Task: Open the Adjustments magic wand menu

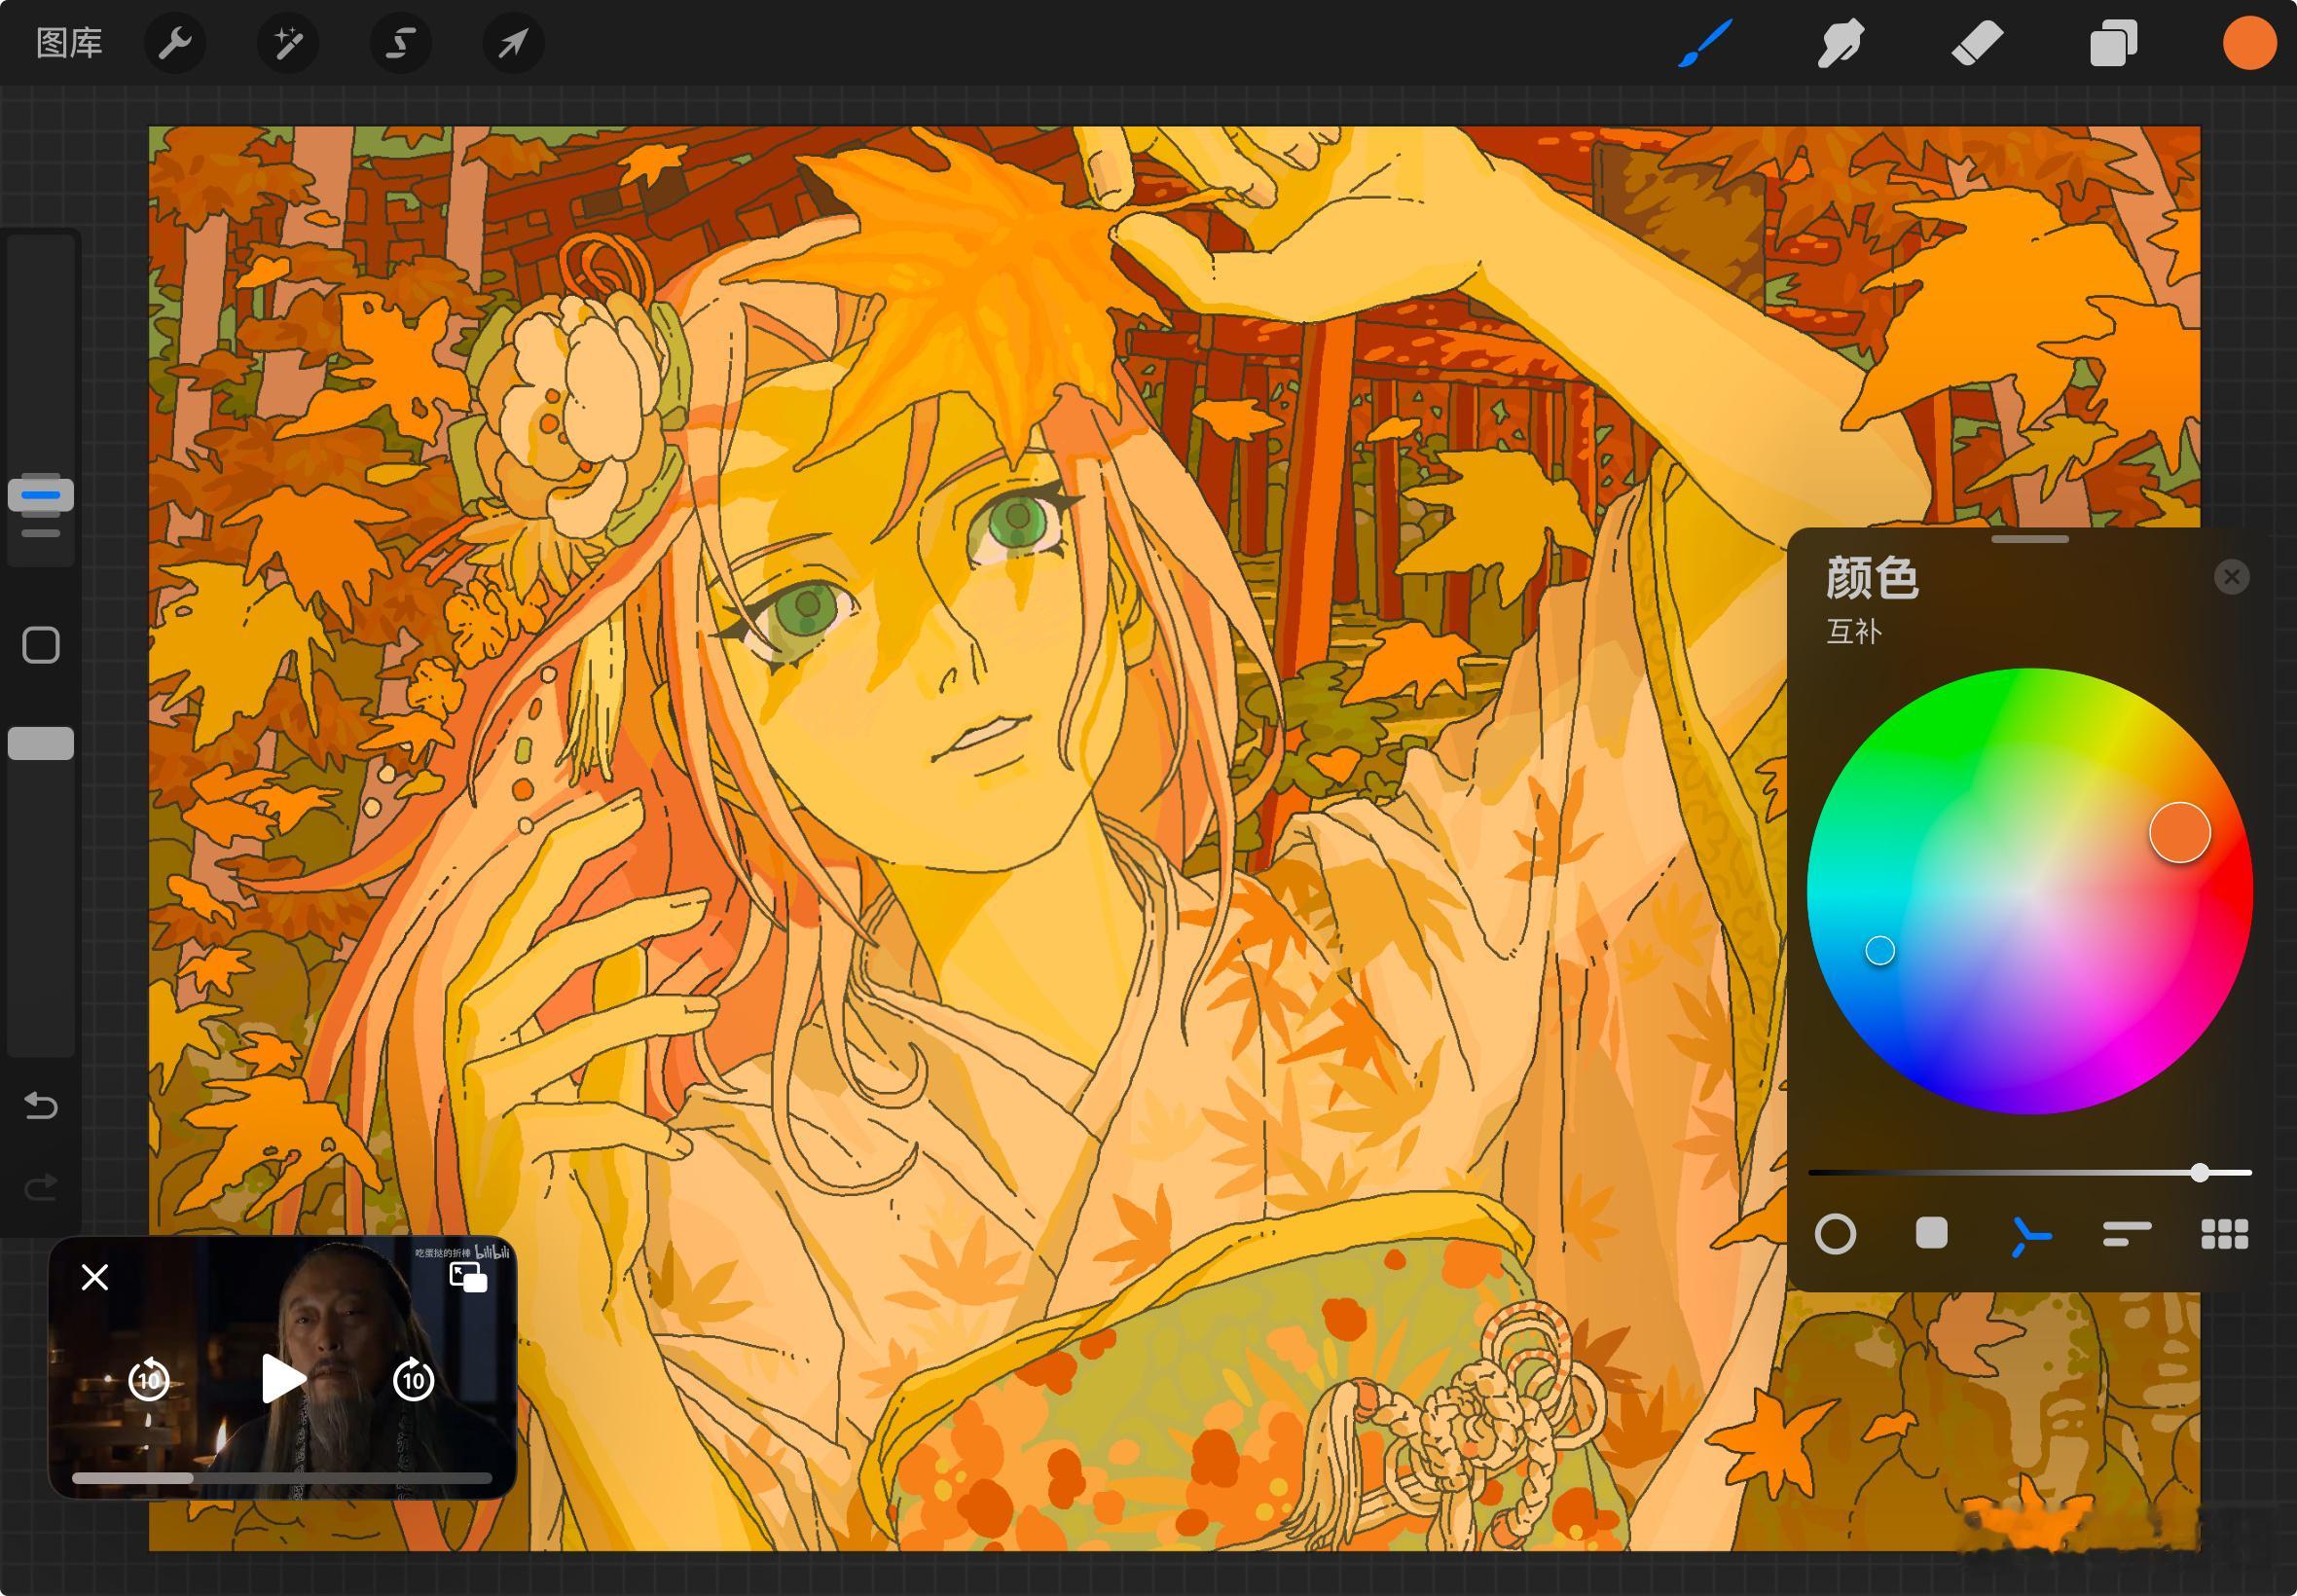Action: pos(288,43)
